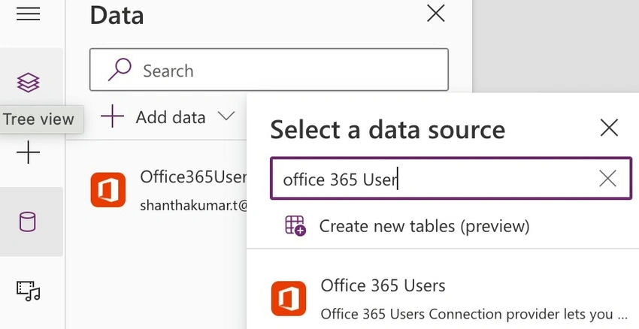Open the hamburger navigation menu
Image resolution: width=639 pixels, height=329 pixels.
28,14
